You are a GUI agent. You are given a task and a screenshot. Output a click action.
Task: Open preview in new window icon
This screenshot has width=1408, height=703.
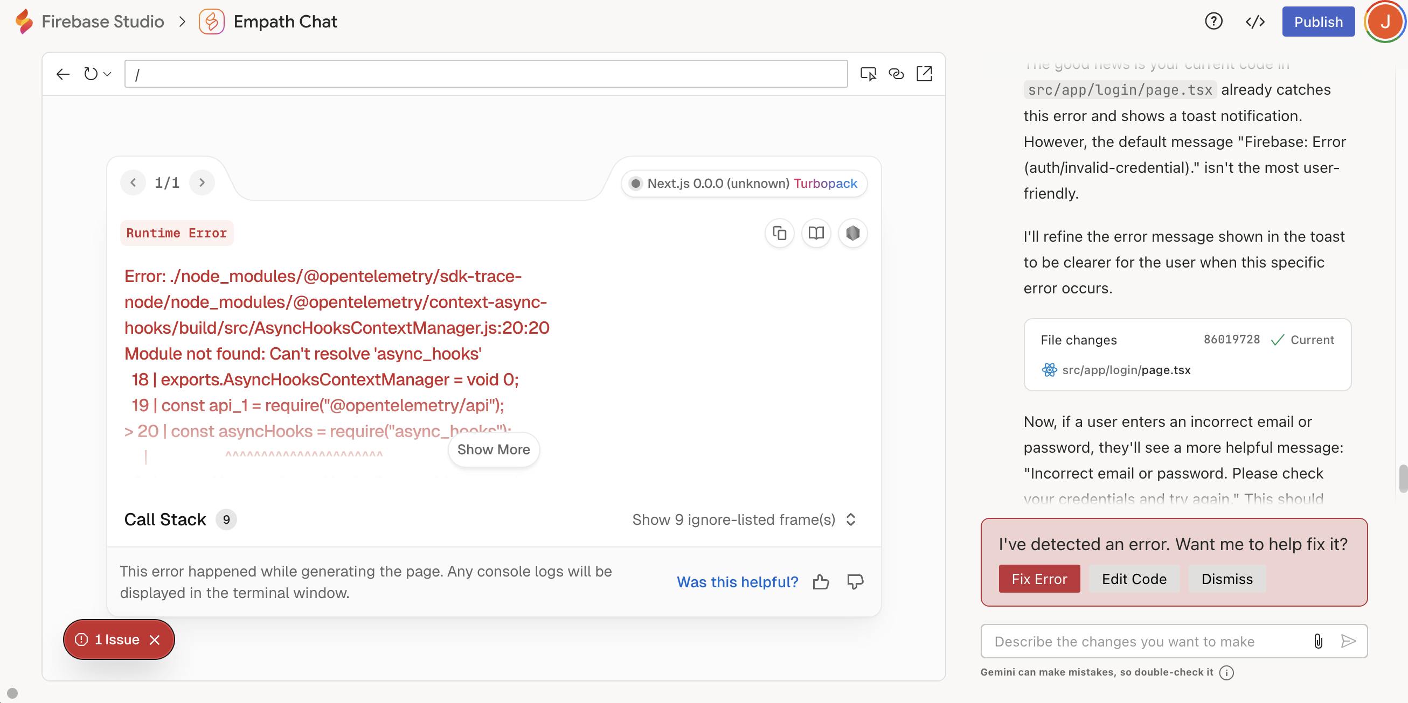924,74
